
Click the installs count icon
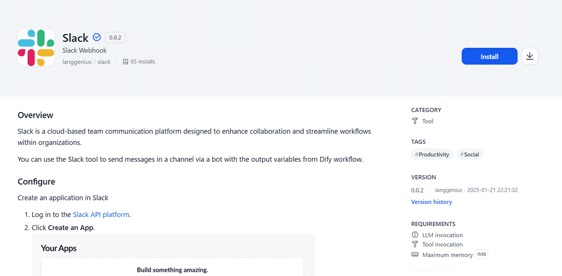pyautogui.click(x=126, y=61)
